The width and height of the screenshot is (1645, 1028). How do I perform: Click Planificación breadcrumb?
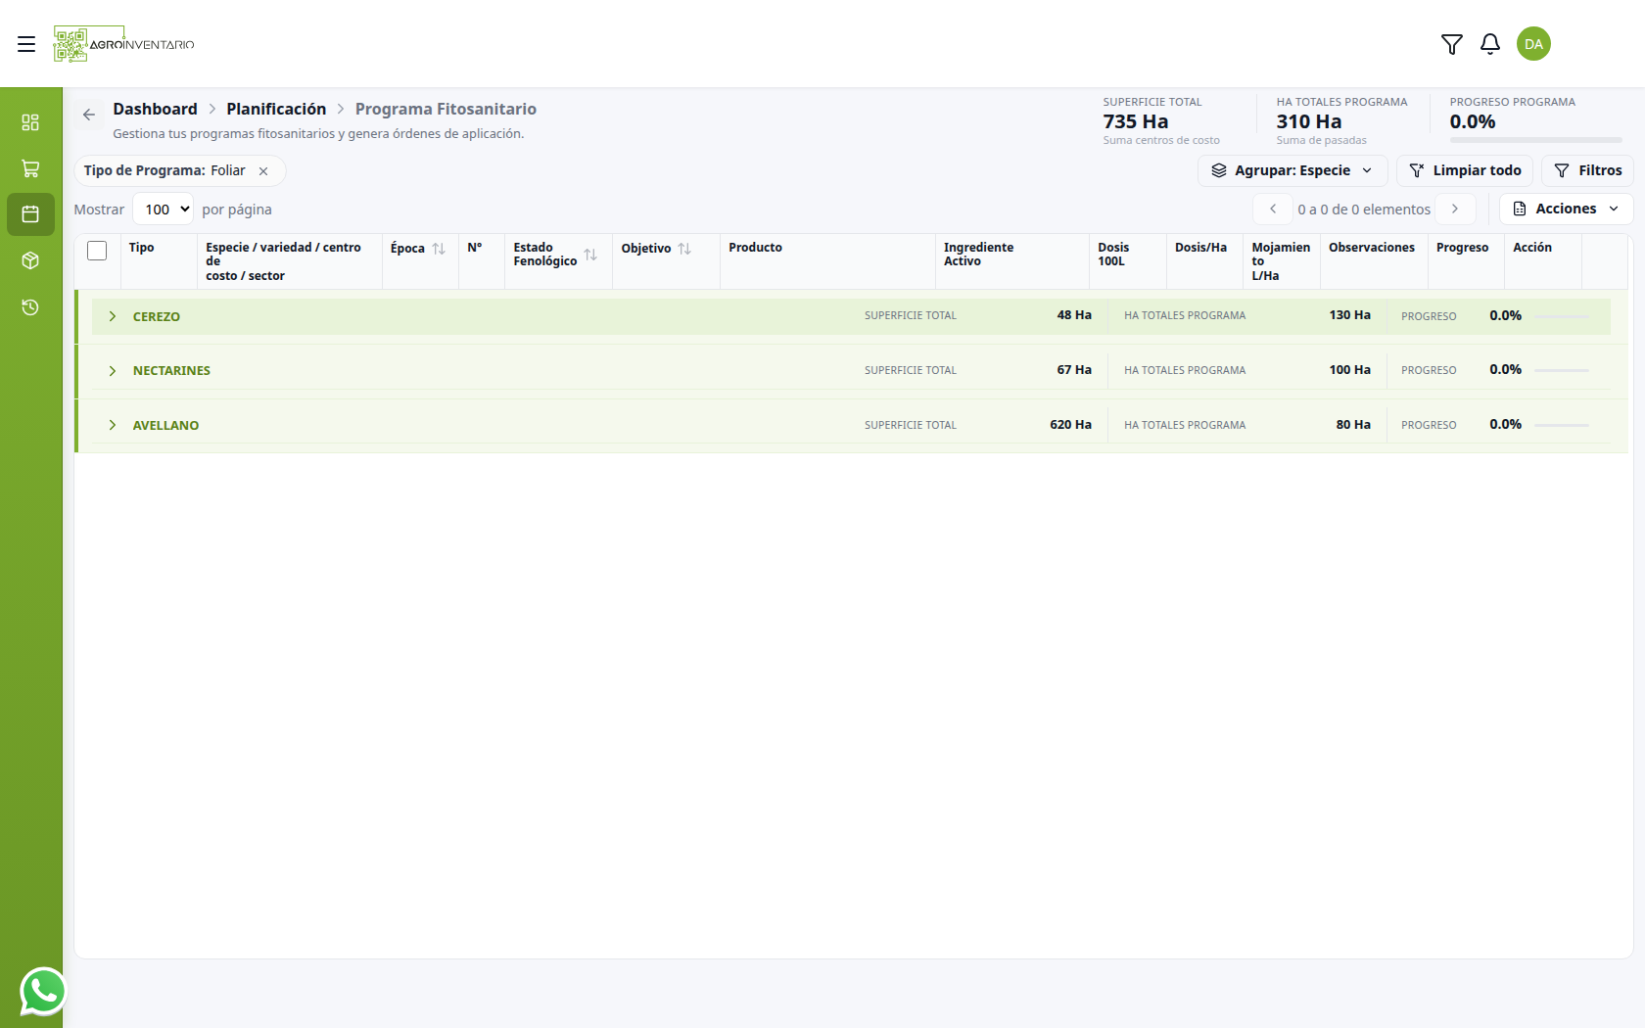[x=276, y=109]
